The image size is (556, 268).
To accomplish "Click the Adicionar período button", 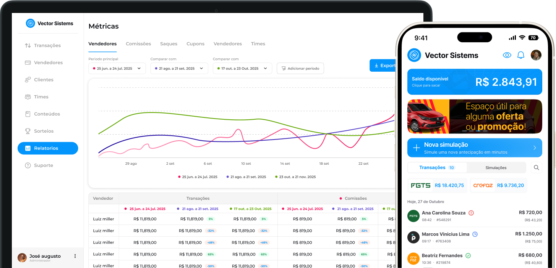I will (300, 68).
